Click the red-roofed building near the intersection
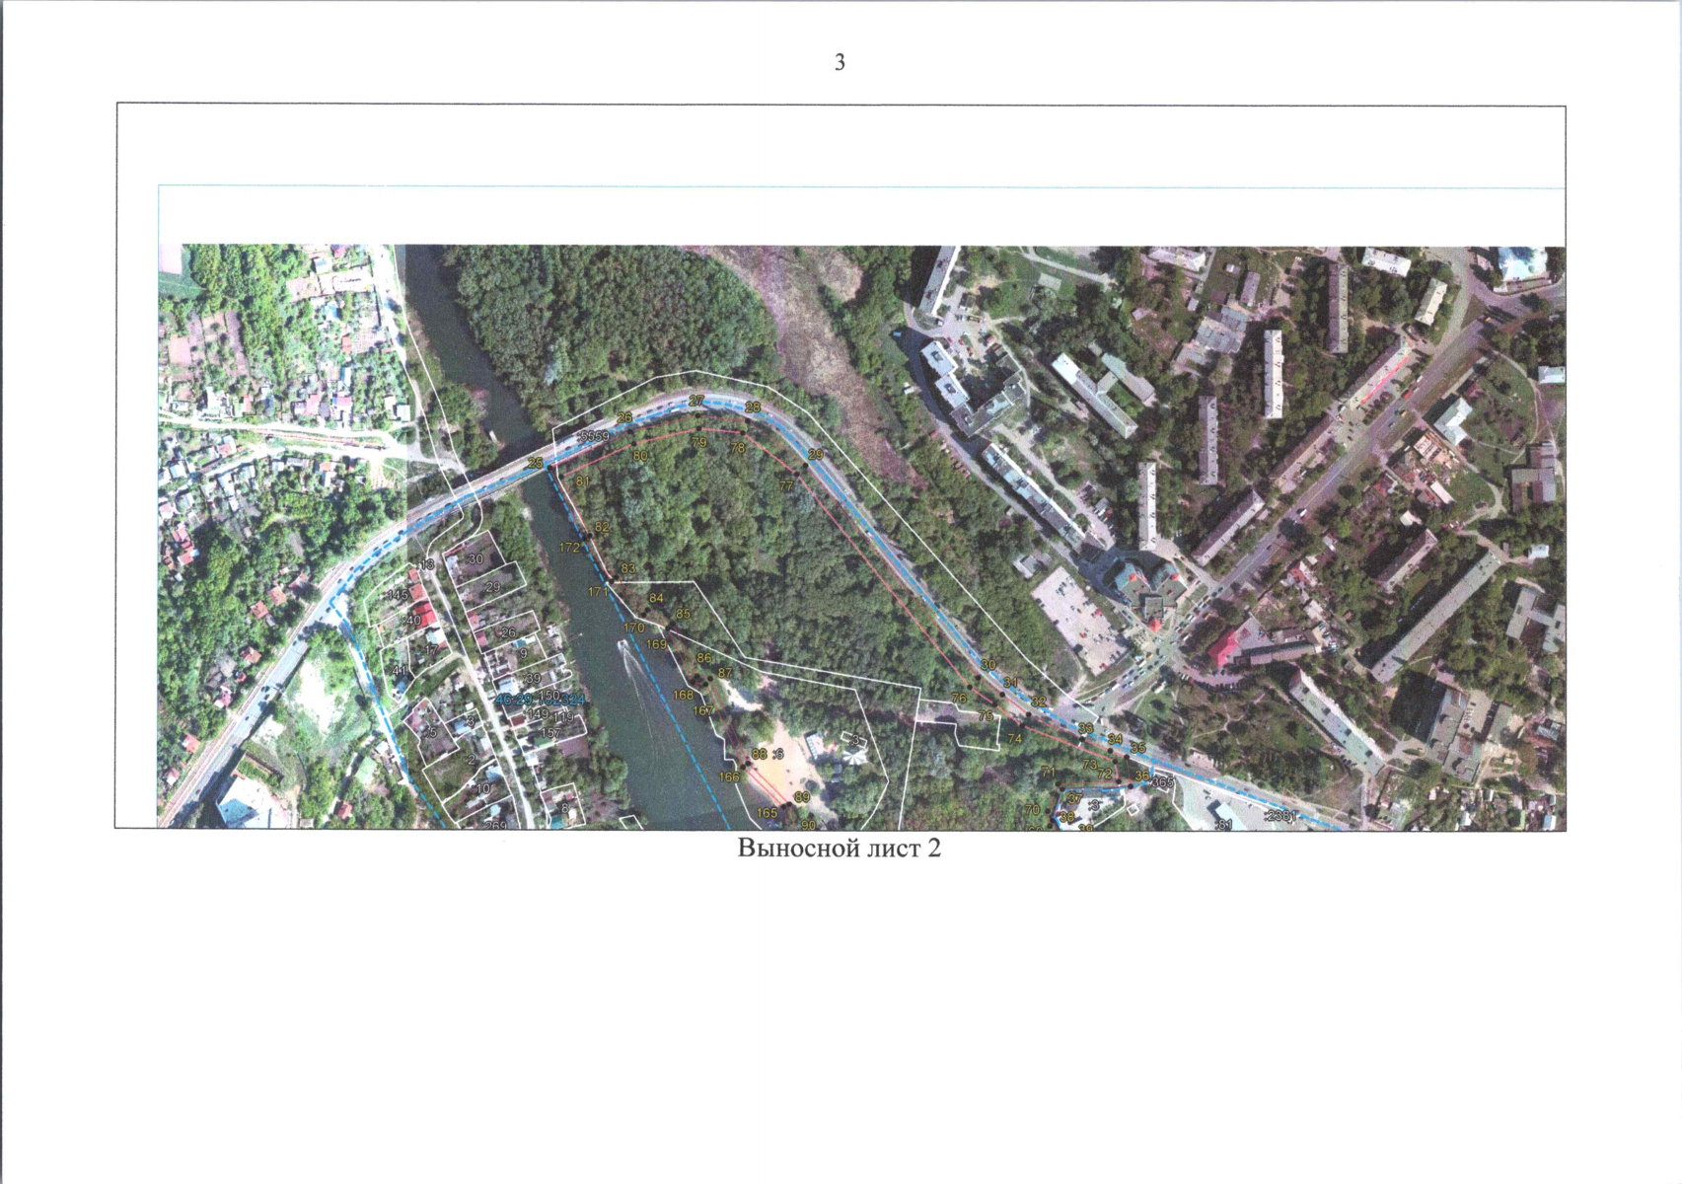Screen dimensions: 1682x1184 (1226, 649)
